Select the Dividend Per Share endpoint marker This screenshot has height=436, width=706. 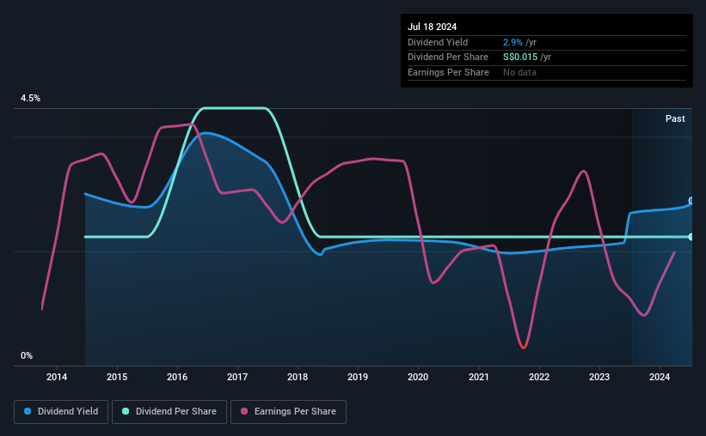click(x=691, y=237)
